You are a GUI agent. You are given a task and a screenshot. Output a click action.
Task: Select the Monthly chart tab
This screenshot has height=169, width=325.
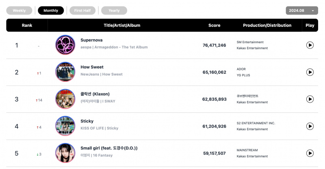51,11
